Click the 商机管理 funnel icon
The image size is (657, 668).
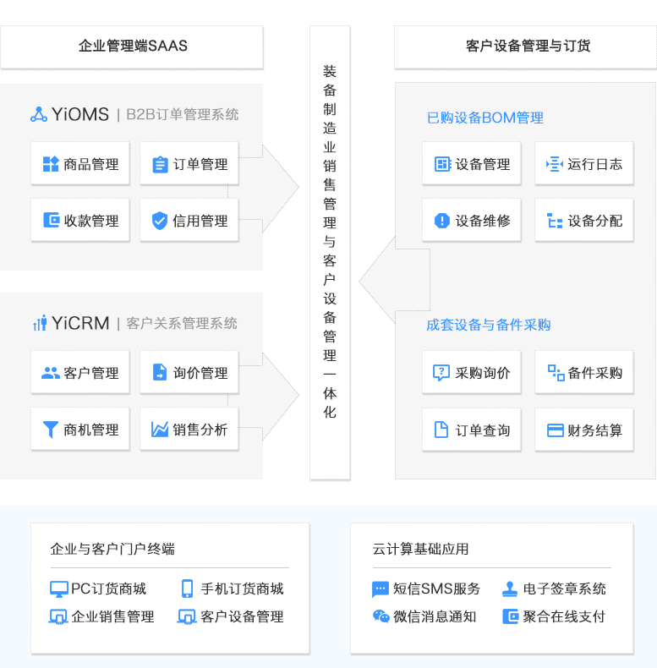[x=50, y=430]
